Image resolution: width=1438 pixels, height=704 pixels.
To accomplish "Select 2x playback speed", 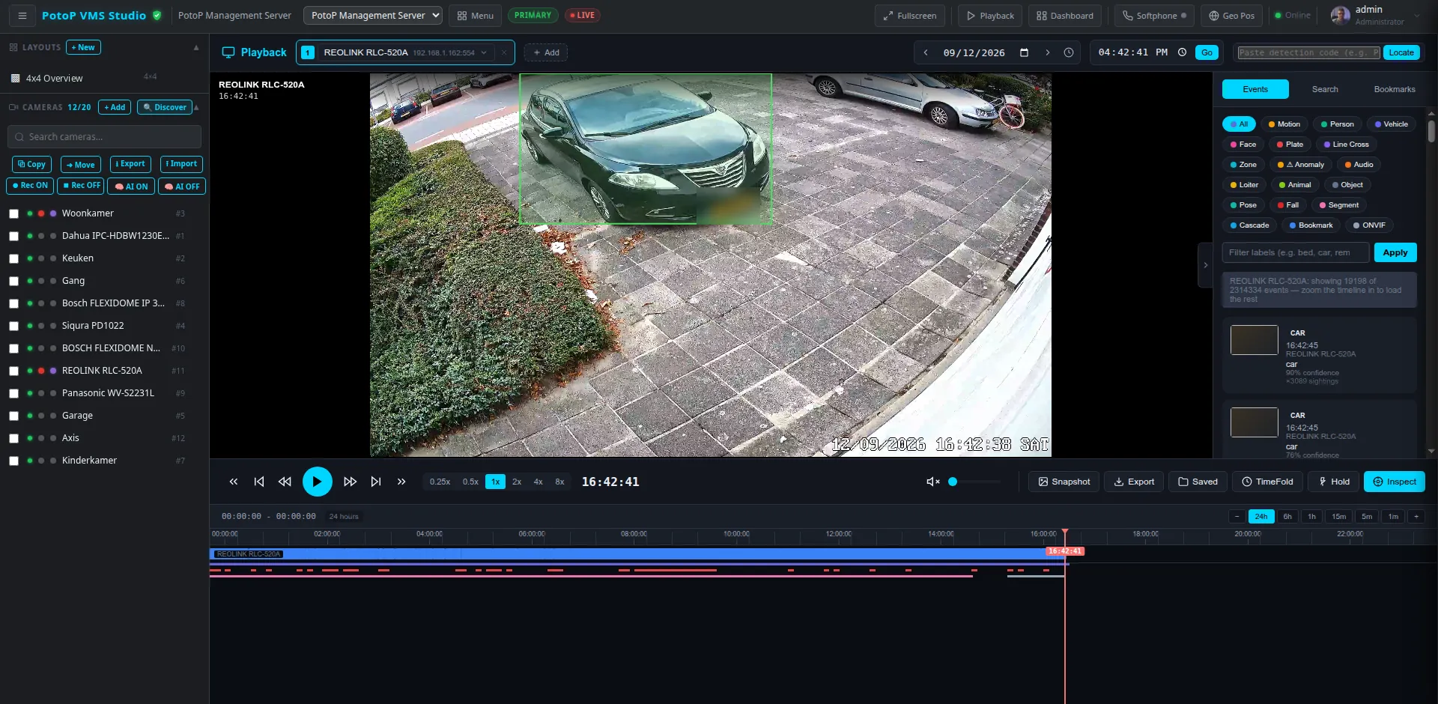I will [x=517, y=482].
